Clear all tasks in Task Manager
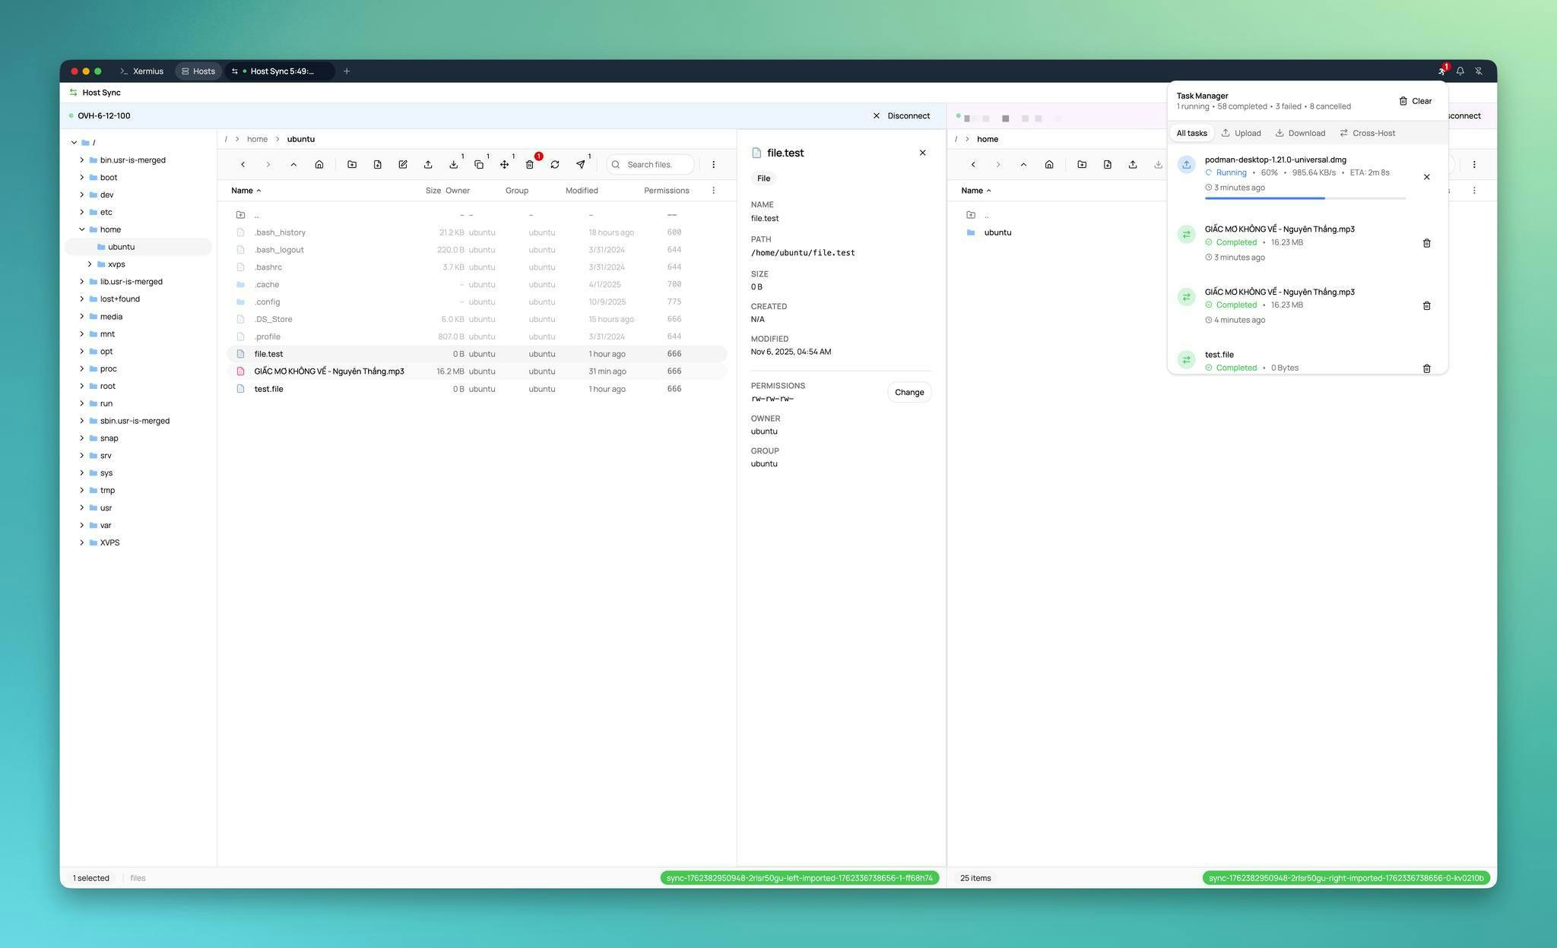 (1414, 100)
